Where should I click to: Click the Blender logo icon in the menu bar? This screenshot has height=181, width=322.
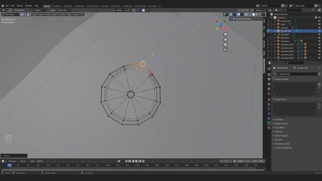coord(3,6)
